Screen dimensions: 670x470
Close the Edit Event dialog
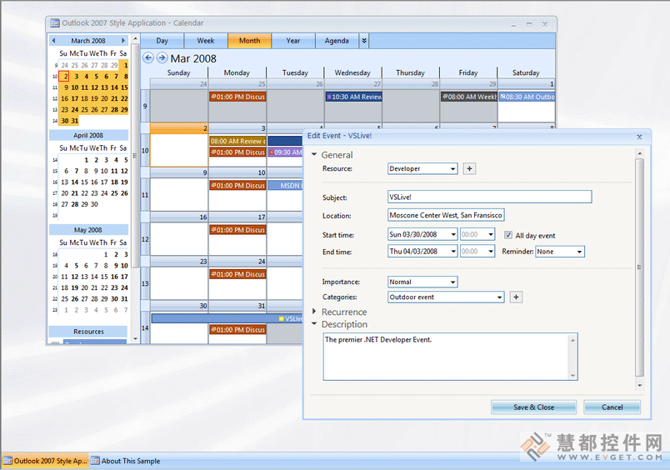pos(639,137)
